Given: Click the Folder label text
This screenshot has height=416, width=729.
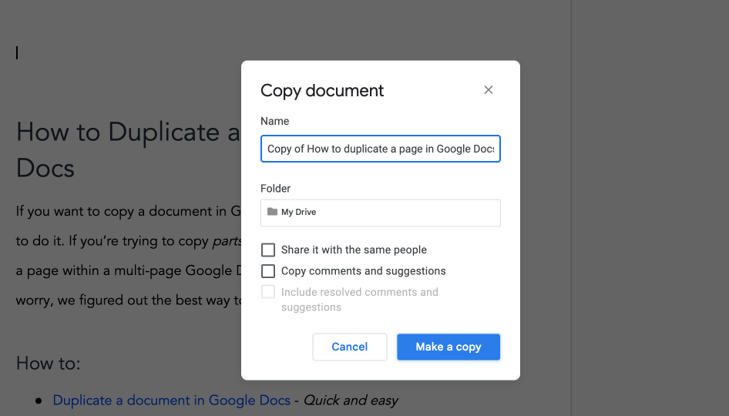Looking at the screenshot, I should [x=275, y=188].
